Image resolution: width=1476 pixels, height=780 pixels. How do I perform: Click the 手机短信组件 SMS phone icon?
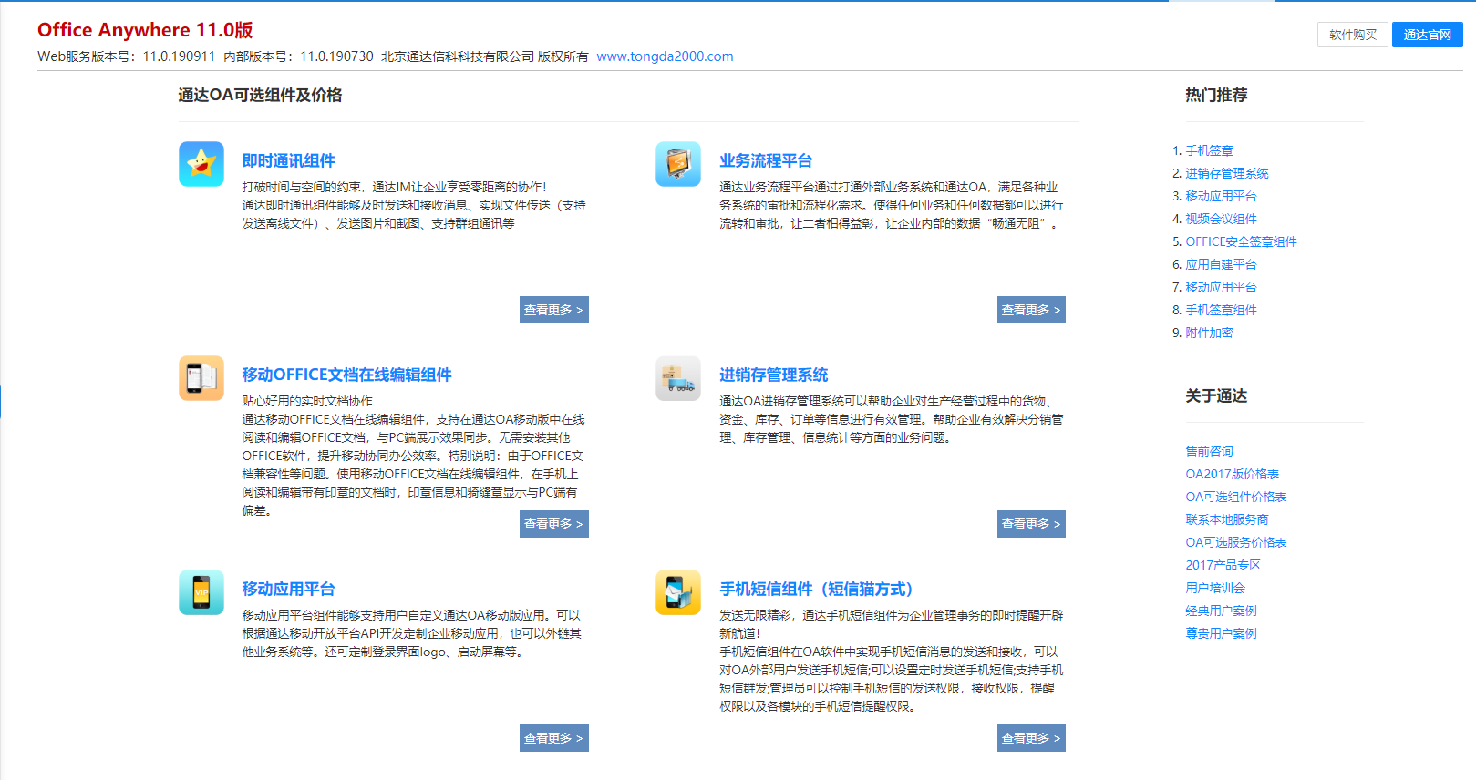(x=678, y=592)
